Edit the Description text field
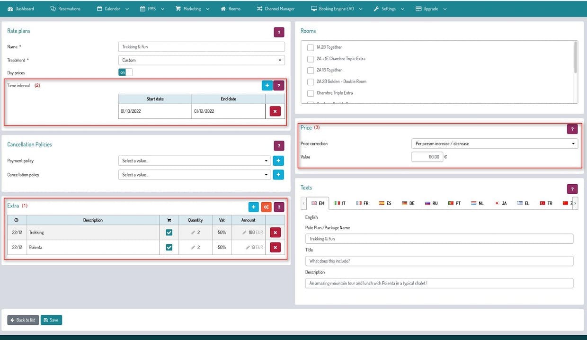 [x=439, y=283]
